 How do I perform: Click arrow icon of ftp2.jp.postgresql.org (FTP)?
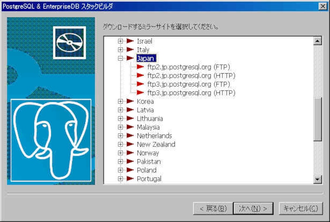coord(140,67)
